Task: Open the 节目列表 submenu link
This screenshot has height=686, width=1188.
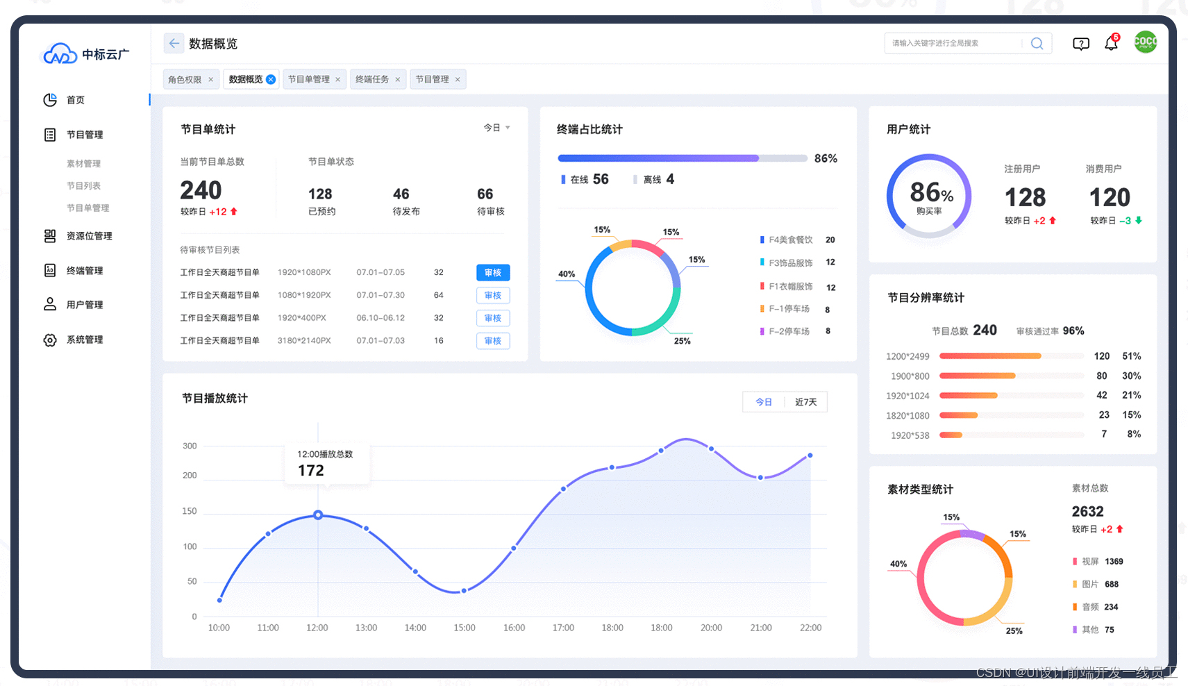Action: click(x=84, y=185)
